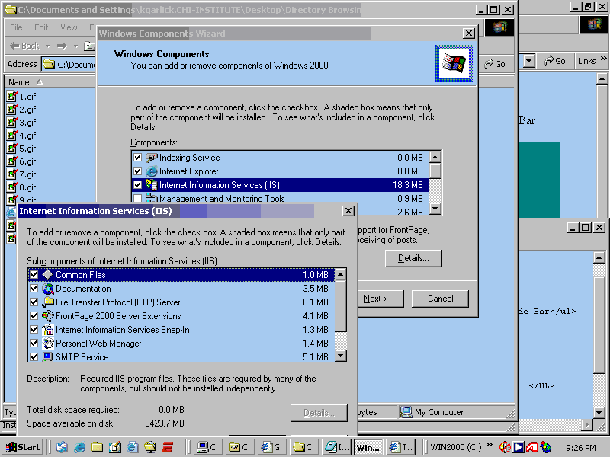Viewport: 610px width, 457px height.
Task: Click the Indexing Service component icon
Action: [152, 158]
